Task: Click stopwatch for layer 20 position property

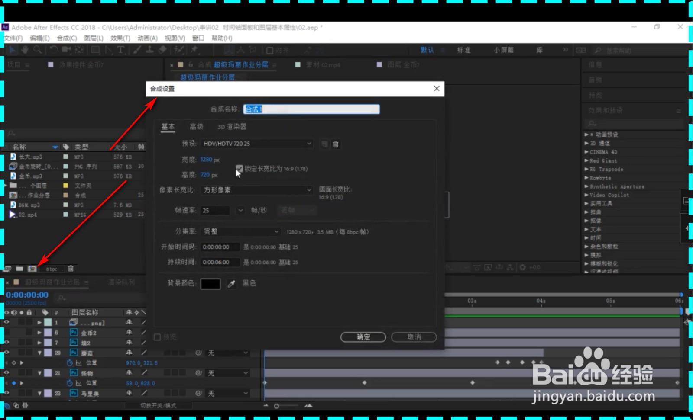Action: [x=69, y=363]
